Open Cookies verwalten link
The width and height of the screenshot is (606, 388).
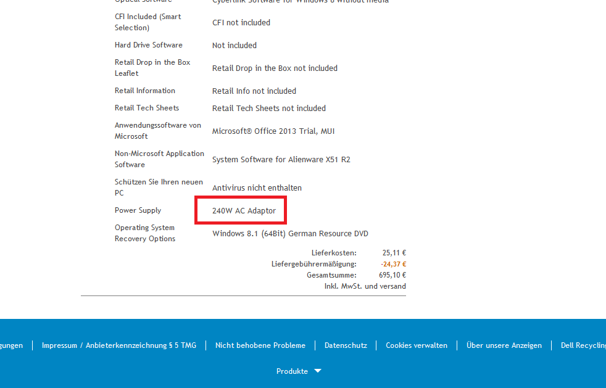[416, 345]
